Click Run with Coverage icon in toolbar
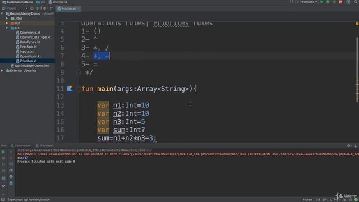Image resolution: width=359 pixels, height=202 pixels. click(334, 2)
